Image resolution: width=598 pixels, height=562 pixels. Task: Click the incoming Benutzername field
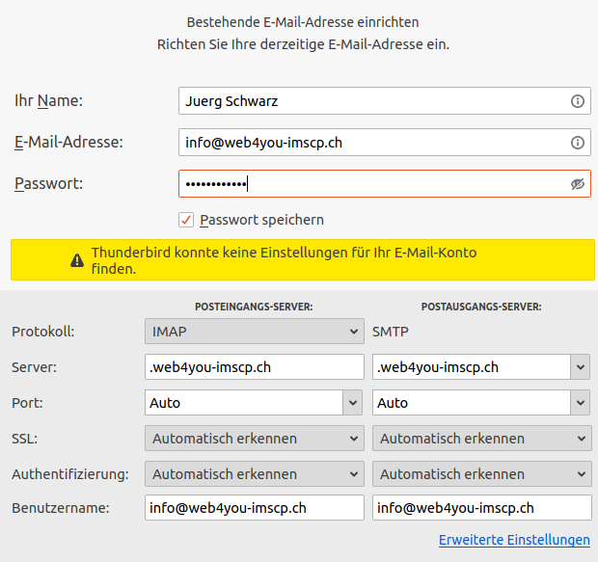coord(254,508)
